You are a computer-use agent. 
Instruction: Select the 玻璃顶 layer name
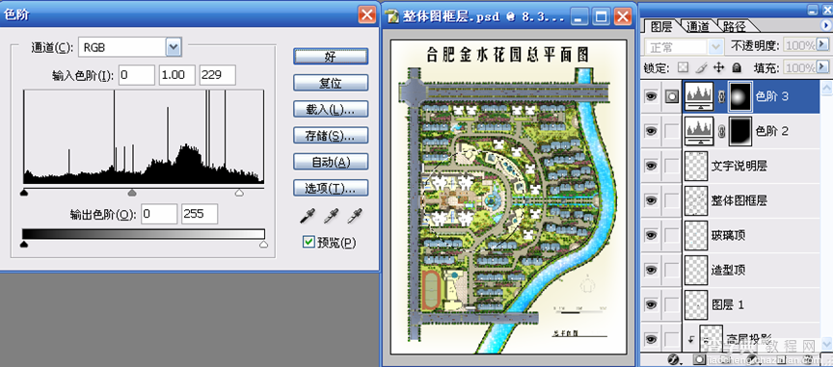point(729,235)
